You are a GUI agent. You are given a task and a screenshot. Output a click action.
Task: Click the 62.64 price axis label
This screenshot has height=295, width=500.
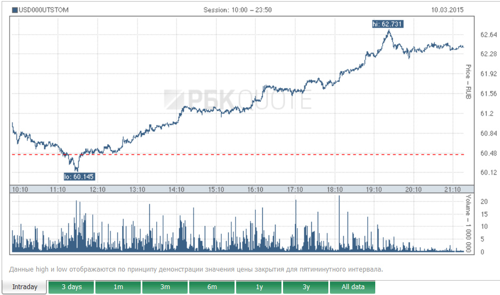[488, 35]
